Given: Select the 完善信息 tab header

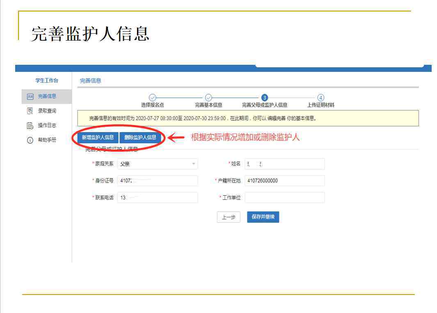Looking at the screenshot, I should coord(90,81).
